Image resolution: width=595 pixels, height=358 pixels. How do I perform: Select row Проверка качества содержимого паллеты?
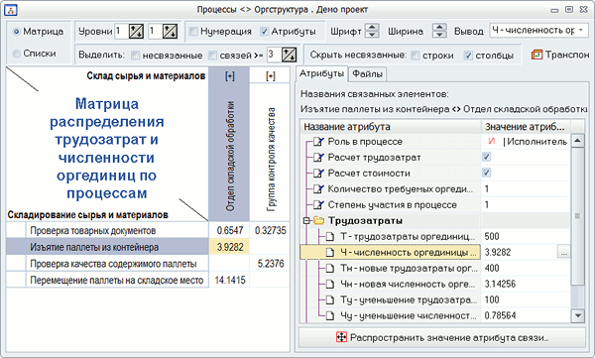(117, 264)
